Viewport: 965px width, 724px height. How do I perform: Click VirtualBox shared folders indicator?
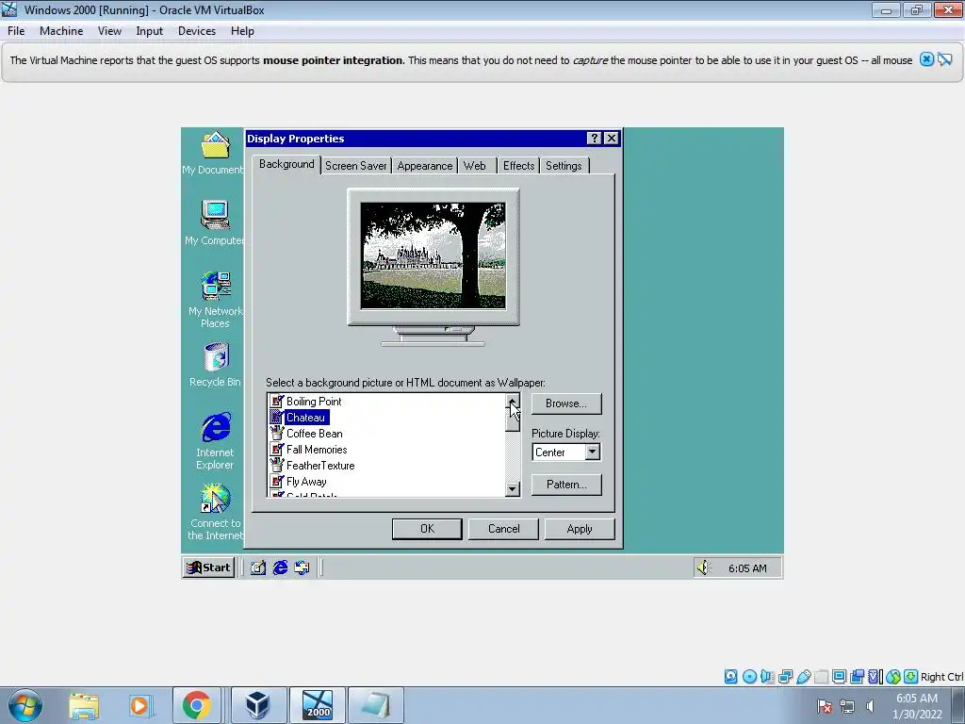point(821,677)
